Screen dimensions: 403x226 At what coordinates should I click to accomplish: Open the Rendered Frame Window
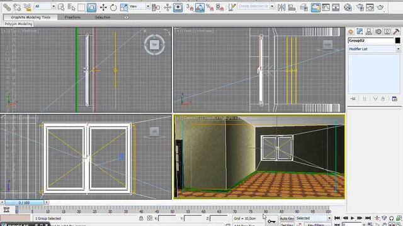point(370,7)
